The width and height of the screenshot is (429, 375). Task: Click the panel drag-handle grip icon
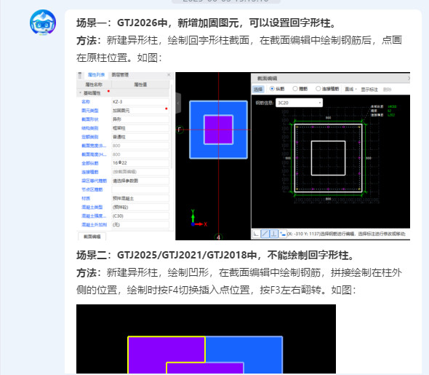point(80,75)
